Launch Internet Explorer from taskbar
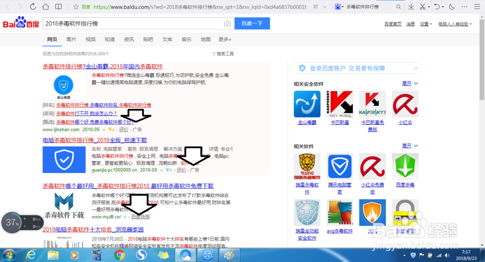 point(31,255)
